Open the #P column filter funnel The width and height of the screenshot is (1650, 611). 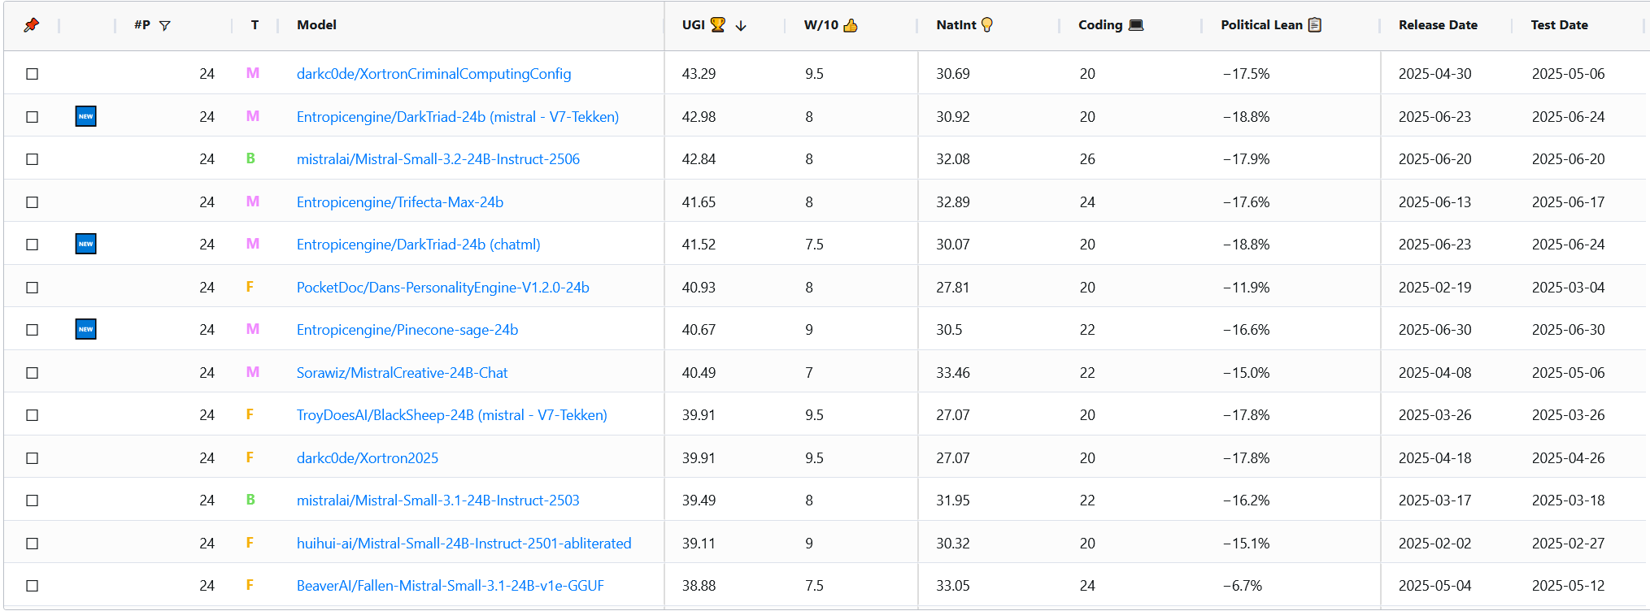click(x=165, y=26)
